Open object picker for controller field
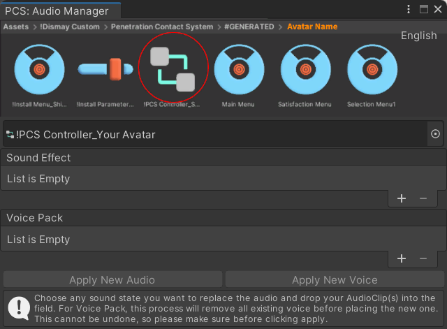Viewport: 447px width, 329px height. coord(435,133)
